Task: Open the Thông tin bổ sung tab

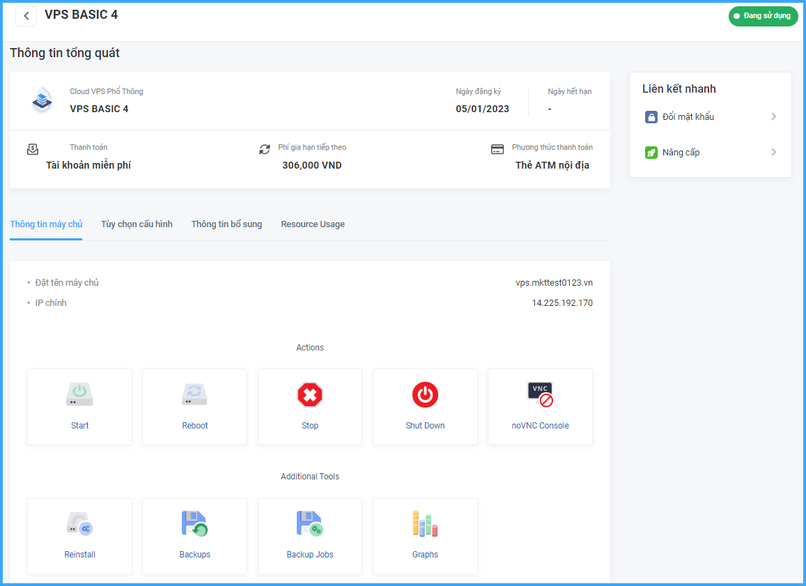Action: click(226, 224)
